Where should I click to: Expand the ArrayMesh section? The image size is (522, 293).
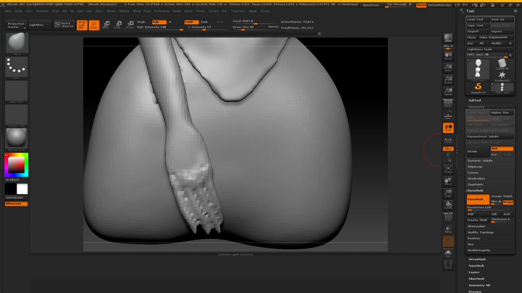pyautogui.click(x=477, y=259)
